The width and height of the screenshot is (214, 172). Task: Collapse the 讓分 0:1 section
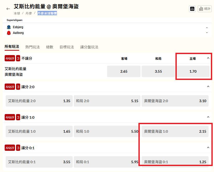tap(208, 148)
